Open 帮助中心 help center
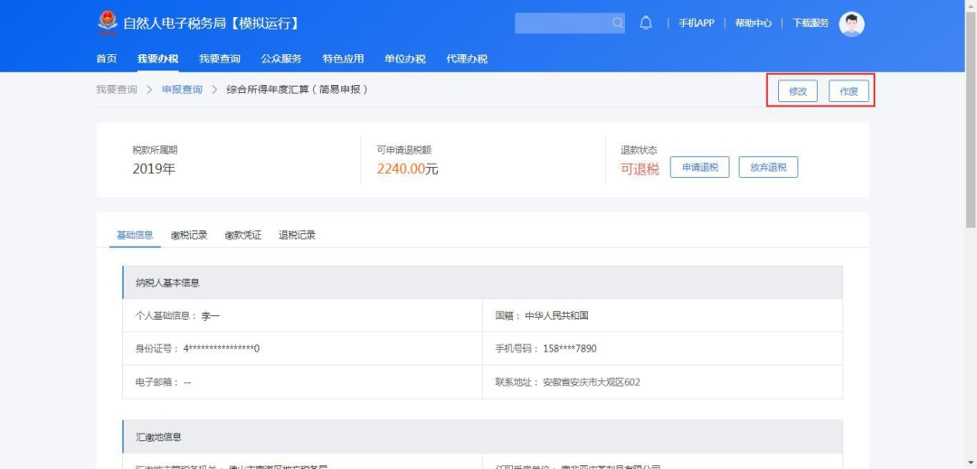 (753, 23)
